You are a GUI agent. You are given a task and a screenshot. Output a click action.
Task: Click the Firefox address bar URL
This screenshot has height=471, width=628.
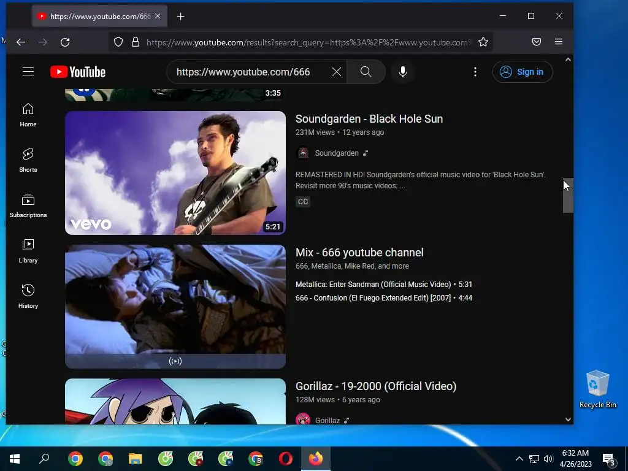[308, 42]
